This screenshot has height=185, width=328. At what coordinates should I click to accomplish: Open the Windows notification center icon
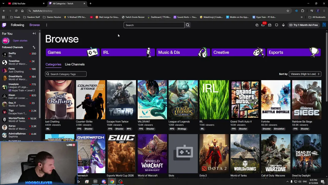[x=323, y=182]
